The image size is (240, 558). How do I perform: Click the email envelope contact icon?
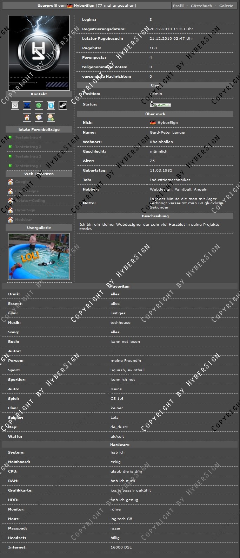pos(15,105)
